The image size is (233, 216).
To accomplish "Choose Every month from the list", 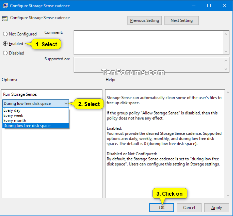I will tap(36, 120).
